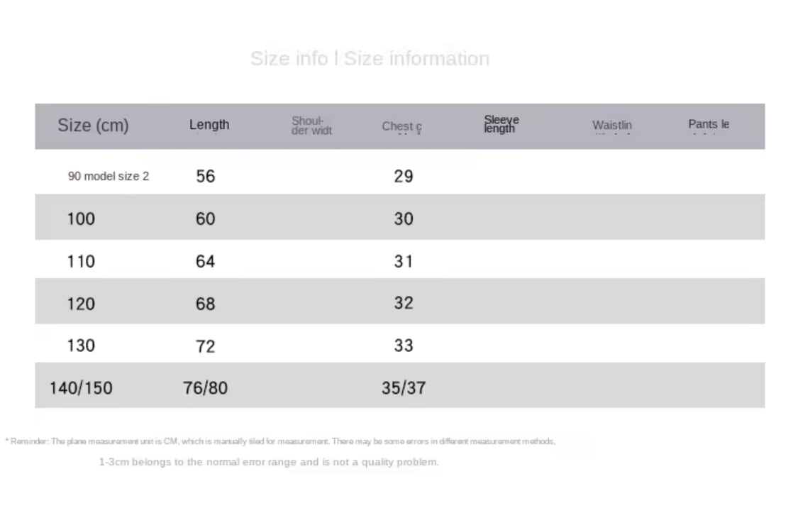
Task: Select the size 130 row label
Action: [81, 346]
